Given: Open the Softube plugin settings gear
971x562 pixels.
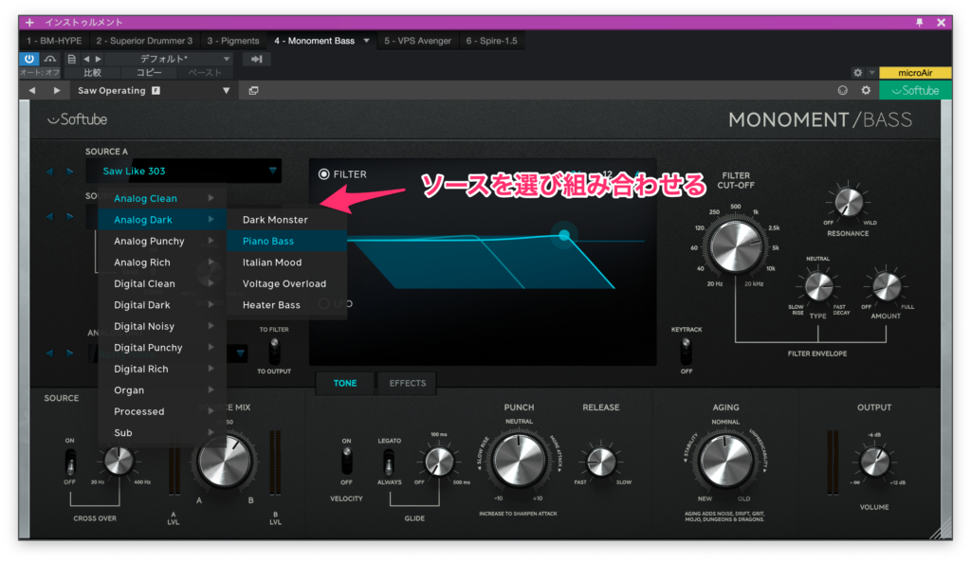Looking at the screenshot, I should [x=865, y=91].
